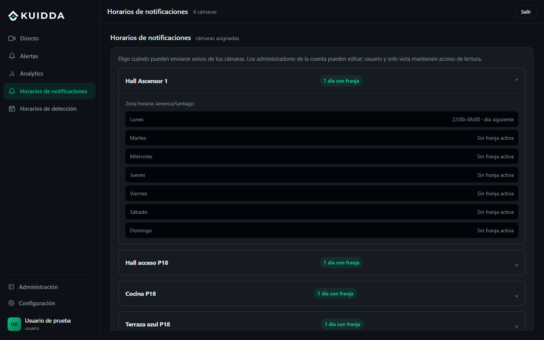This screenshot has width=544, height=340.
Task: Click the Usuario de prueba profile name
Action: [x=48, y=321]
